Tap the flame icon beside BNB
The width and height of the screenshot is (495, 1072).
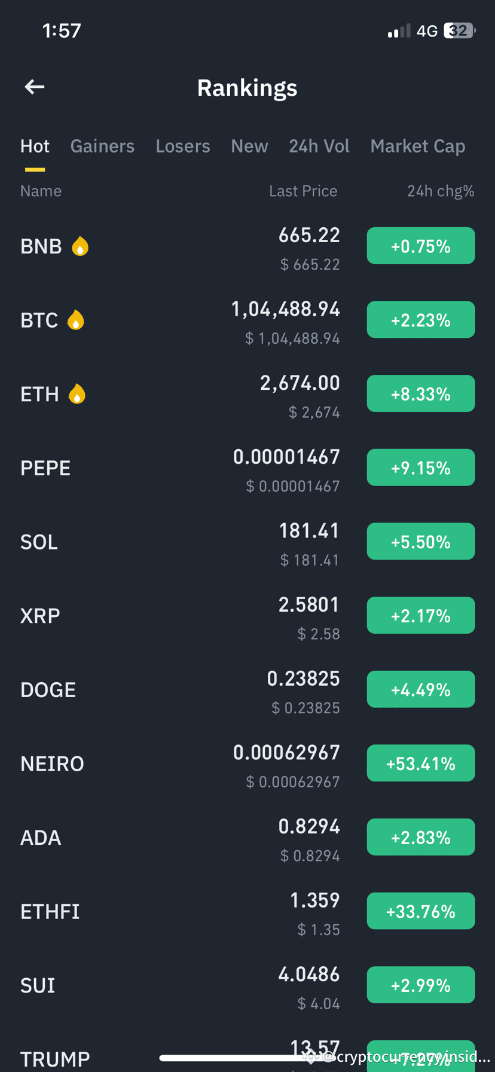pyautogui.click(x=80, y=246)
